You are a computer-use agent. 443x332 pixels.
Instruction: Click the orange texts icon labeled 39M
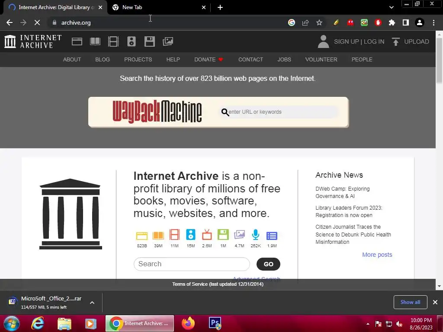158,236
